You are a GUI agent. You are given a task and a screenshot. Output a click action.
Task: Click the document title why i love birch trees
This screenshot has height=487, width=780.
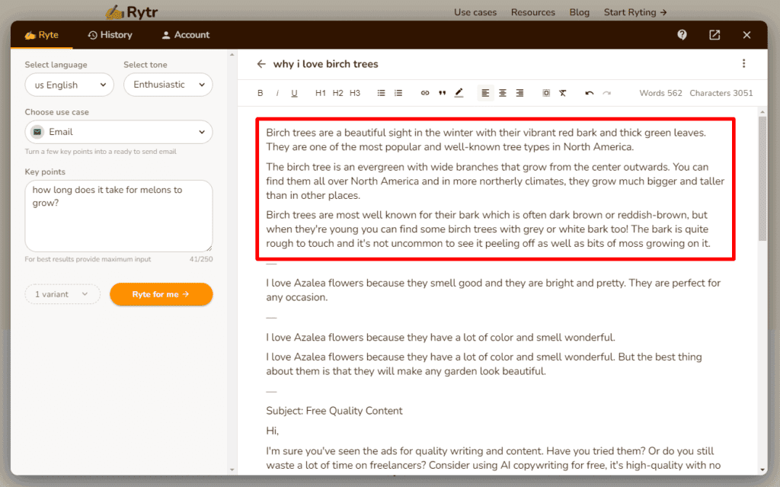(x=326, y=64)
